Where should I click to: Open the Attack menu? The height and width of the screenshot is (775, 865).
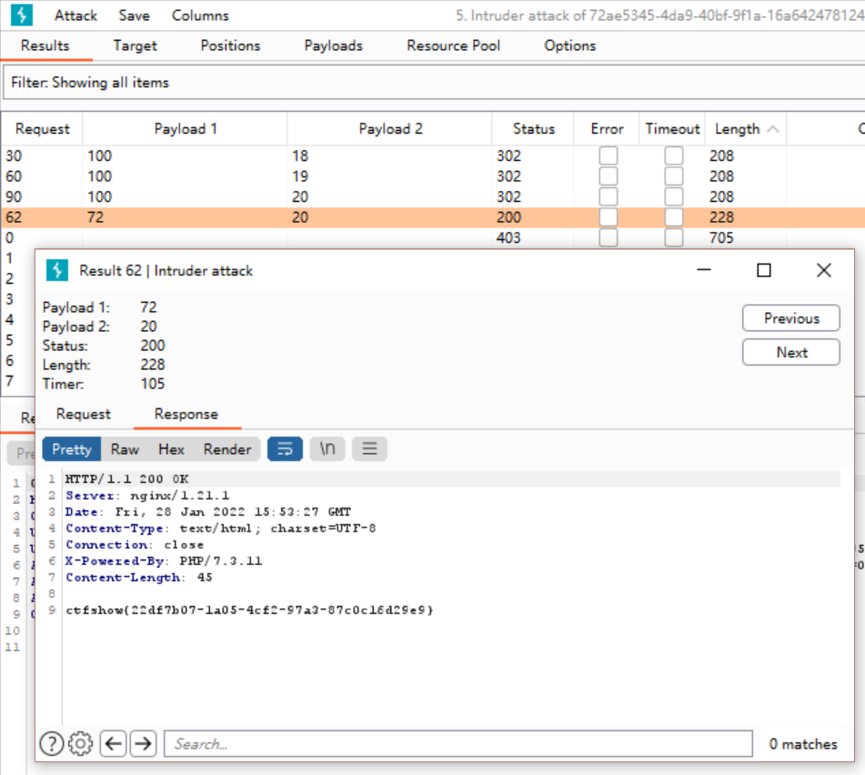click(x=75, y=15)
